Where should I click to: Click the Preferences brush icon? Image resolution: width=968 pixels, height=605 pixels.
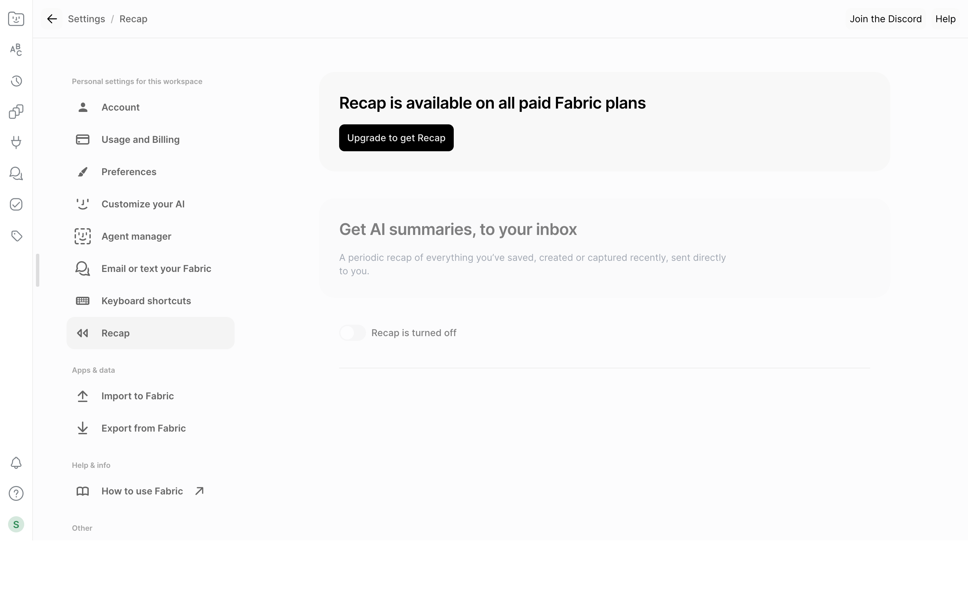point(83,172)
